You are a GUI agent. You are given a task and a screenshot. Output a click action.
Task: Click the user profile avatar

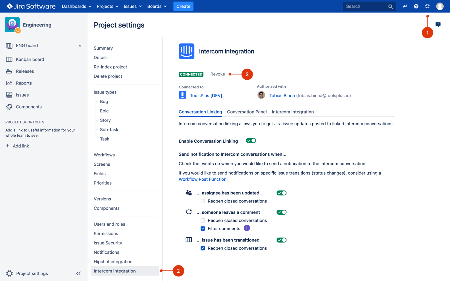[x=440, y=6]
